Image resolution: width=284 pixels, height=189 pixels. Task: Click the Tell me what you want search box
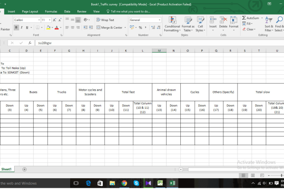coord(130,12)
